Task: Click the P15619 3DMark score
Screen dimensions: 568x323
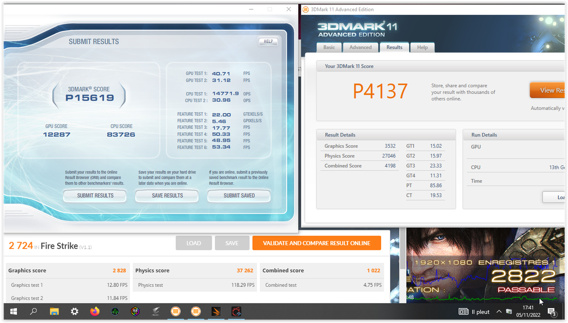Action: coord(90,98)
